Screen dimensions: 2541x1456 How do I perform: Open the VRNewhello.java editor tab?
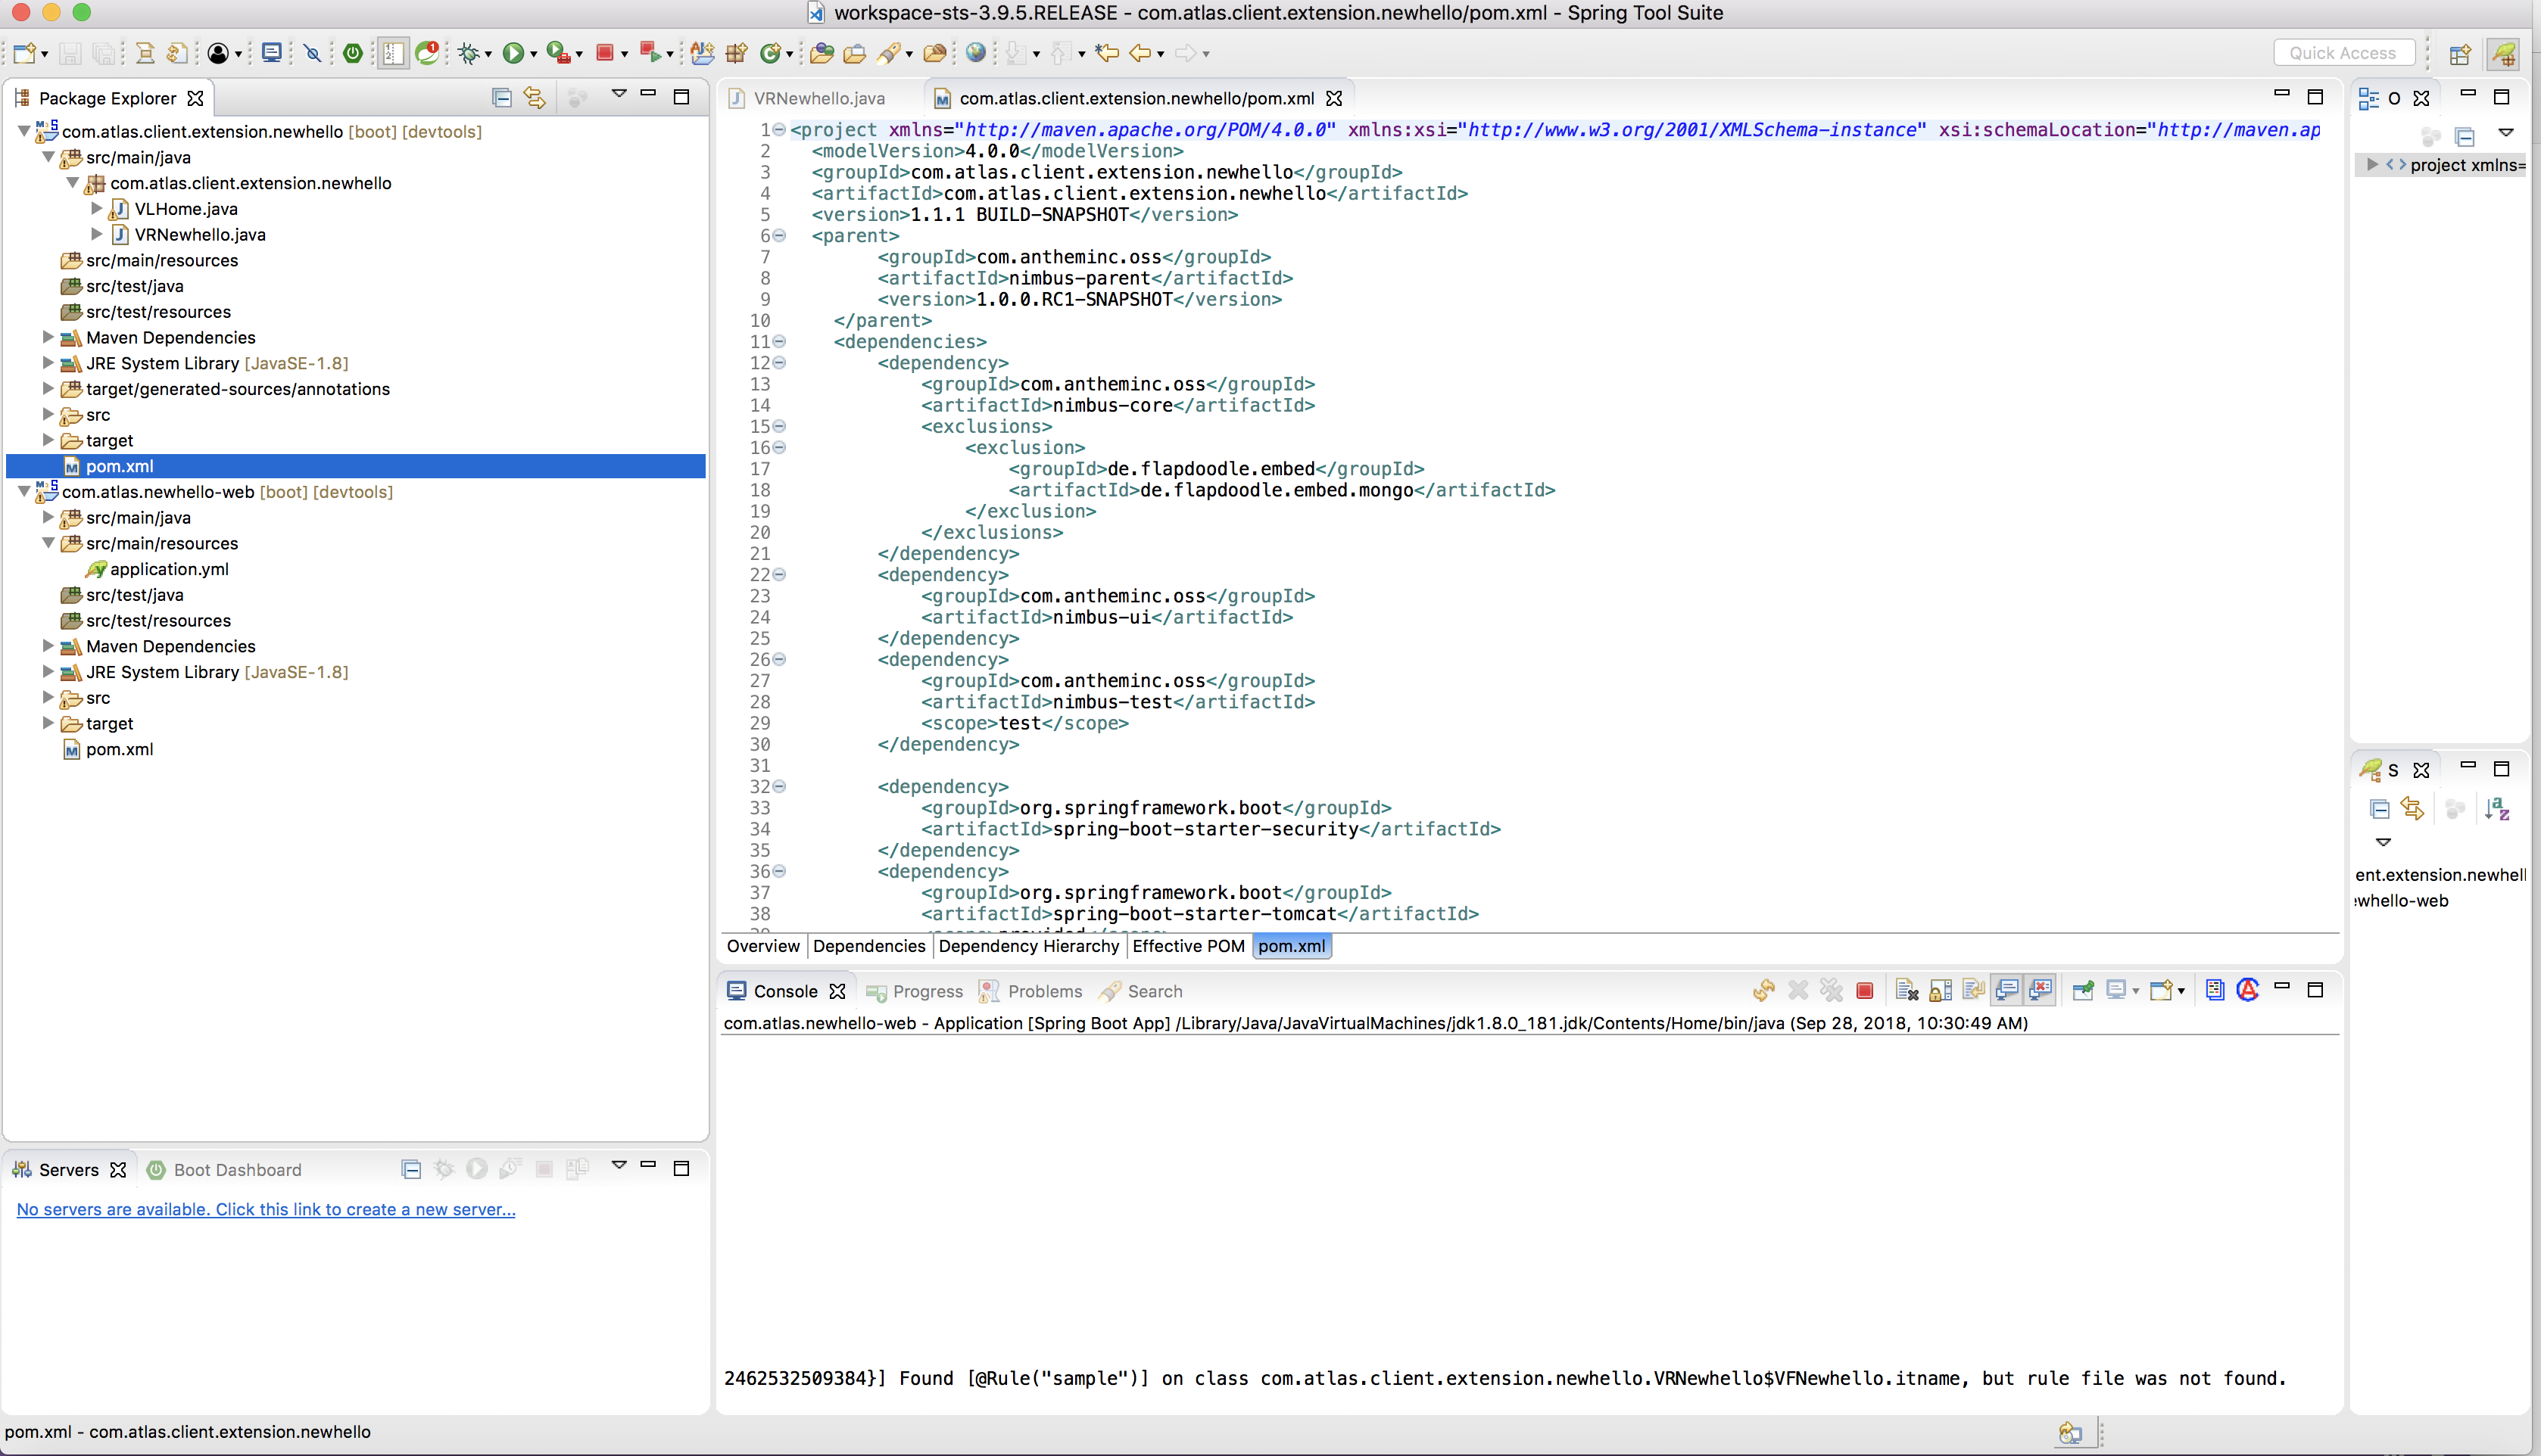(818, 98)
